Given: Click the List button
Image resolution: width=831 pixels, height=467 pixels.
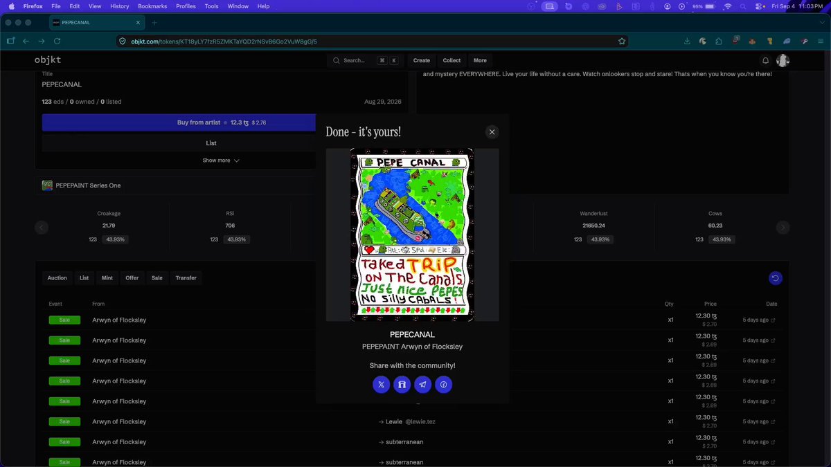Looking at the screenshot, I should [x=211, y=143].
